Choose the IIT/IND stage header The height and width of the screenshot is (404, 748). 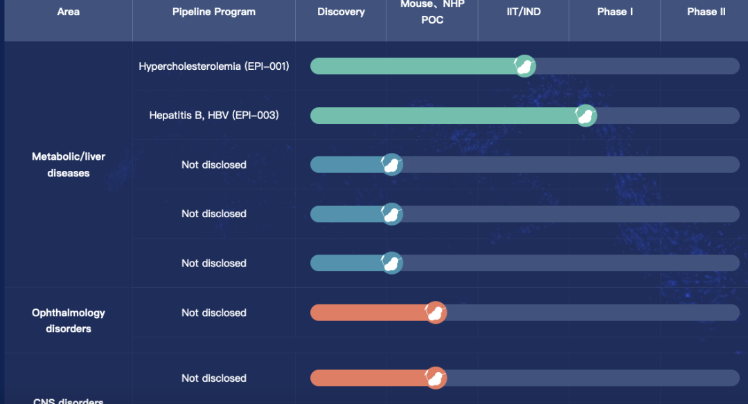(523, 12)
